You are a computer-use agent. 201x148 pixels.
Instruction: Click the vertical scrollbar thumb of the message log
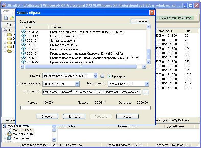(x=148, y=54)
